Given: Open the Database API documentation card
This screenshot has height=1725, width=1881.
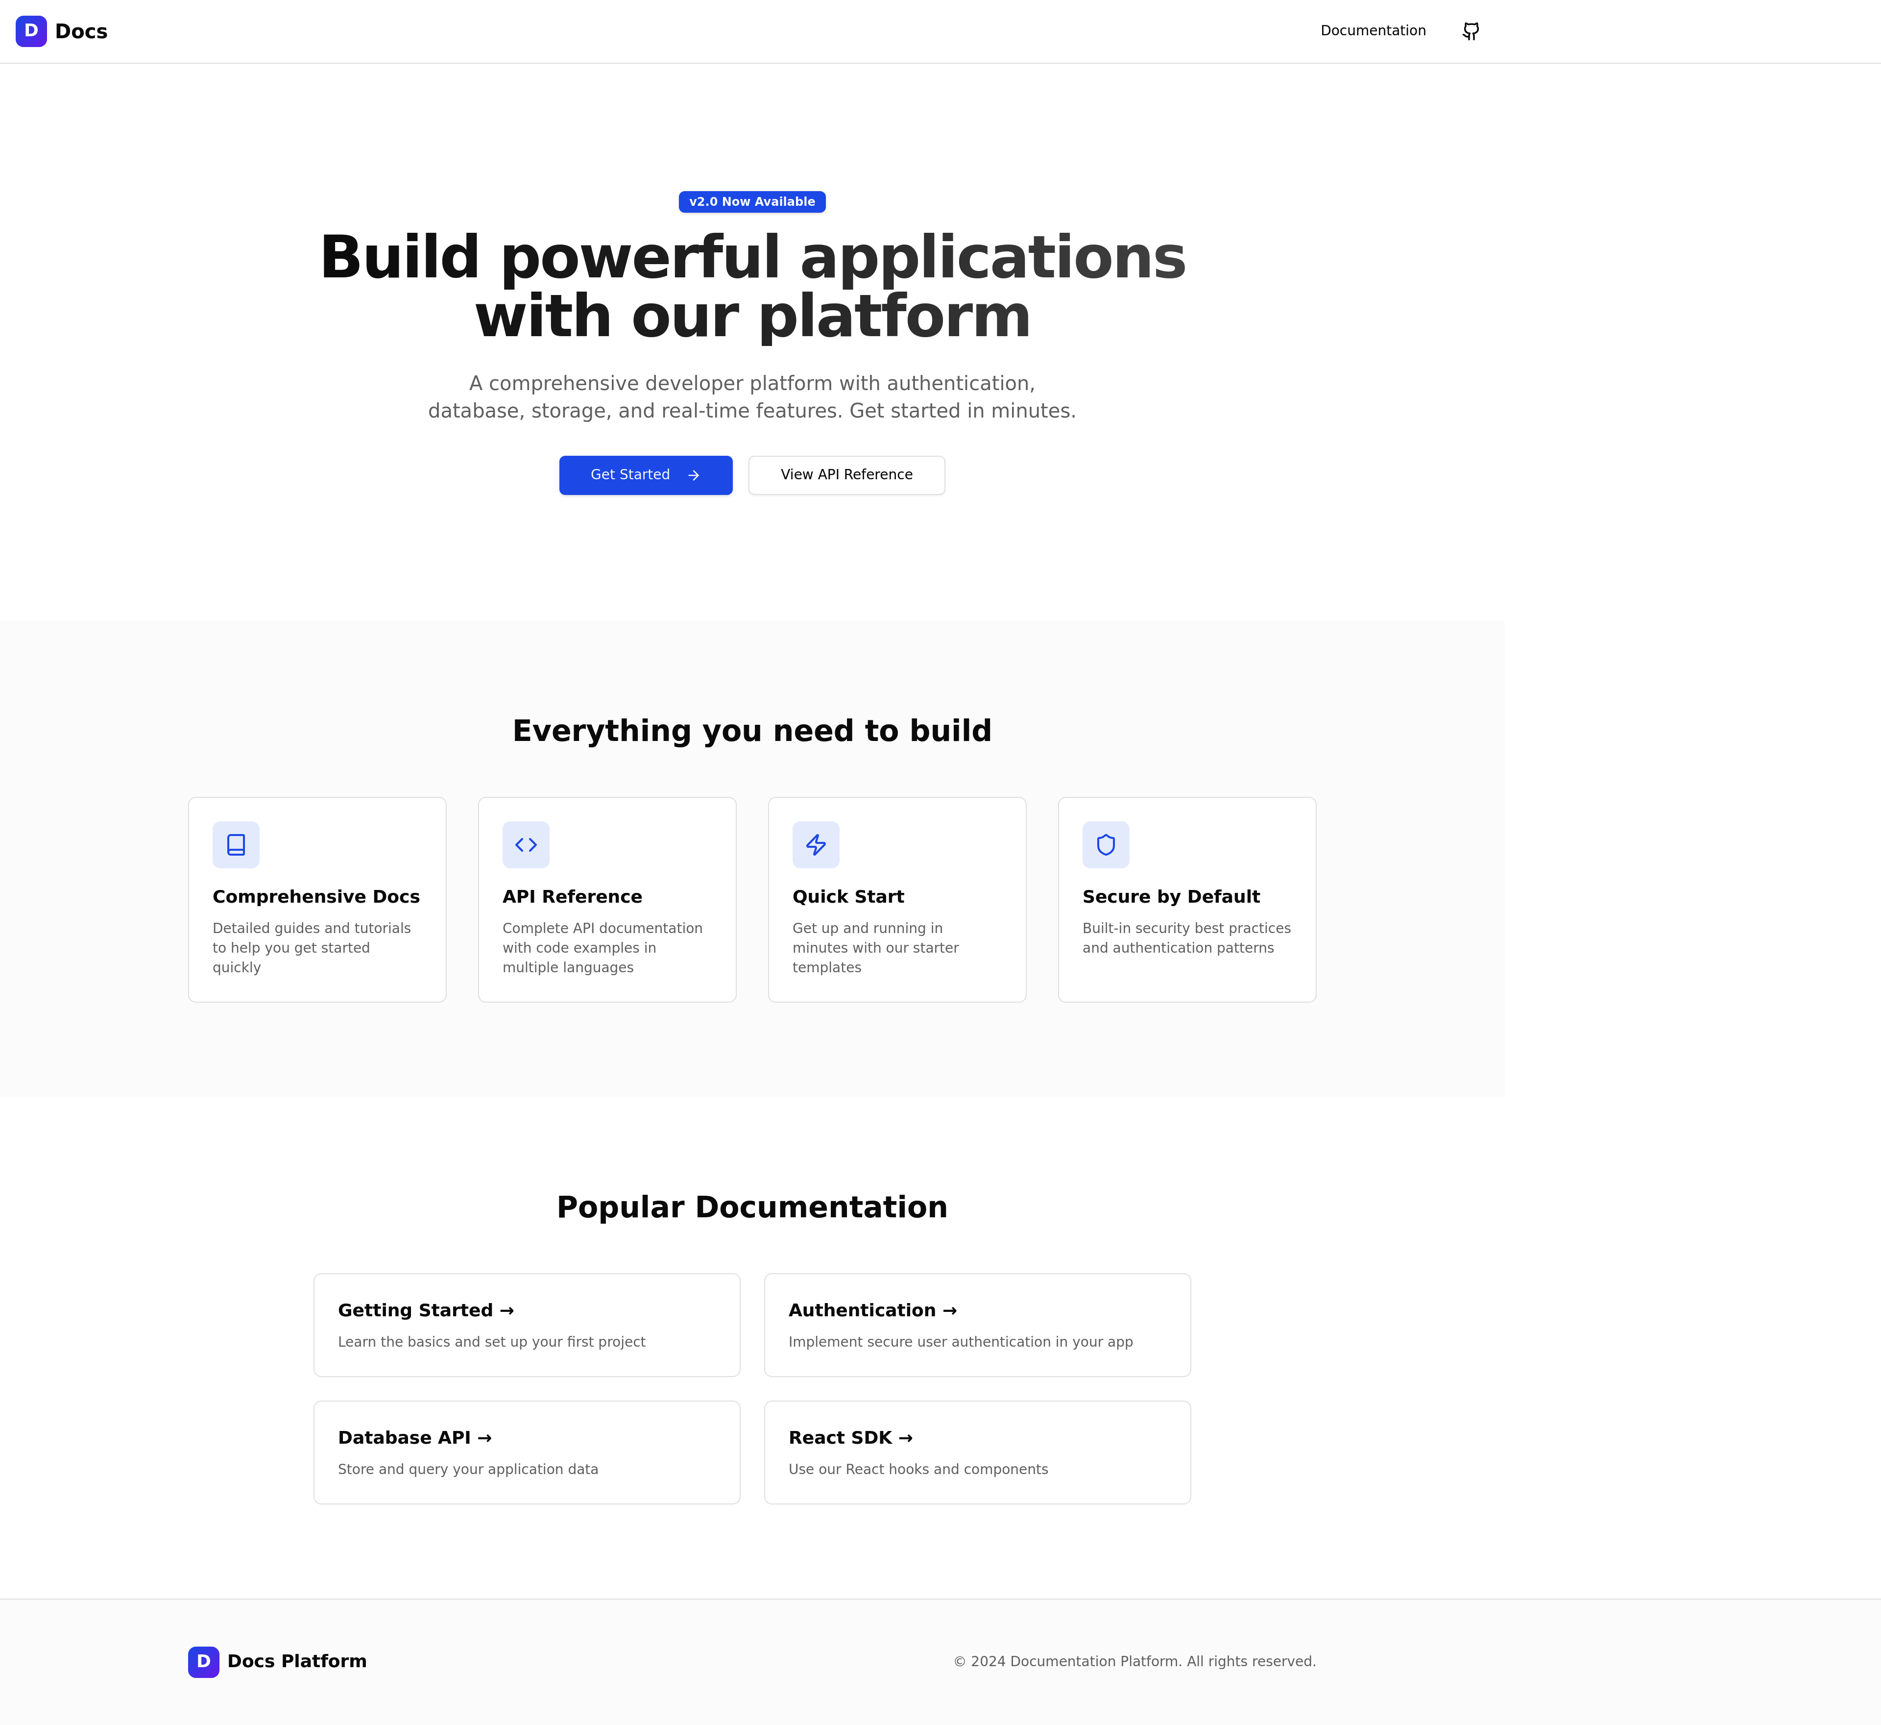Looking at the screenshot, I should (x=526, y=1452).
